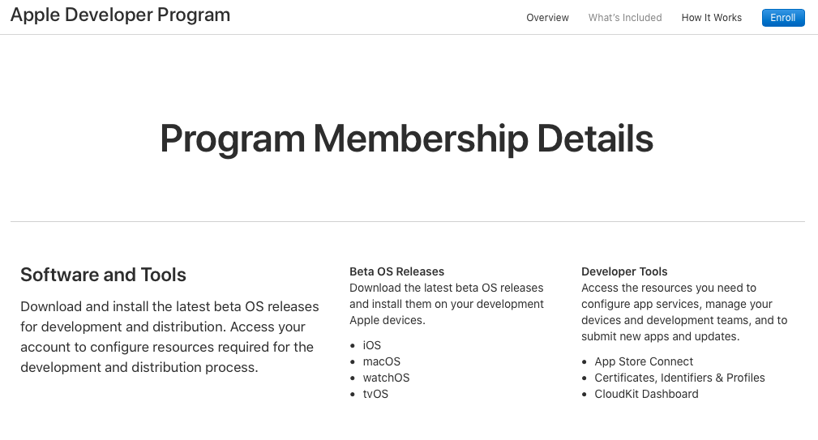Click the Beta OS Releases heading
Viewport: 818px width, 440px height.
point(396,271)
